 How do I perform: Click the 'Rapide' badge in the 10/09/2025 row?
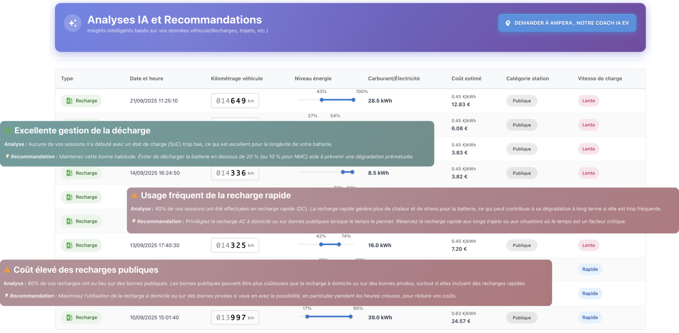point(590,317)
